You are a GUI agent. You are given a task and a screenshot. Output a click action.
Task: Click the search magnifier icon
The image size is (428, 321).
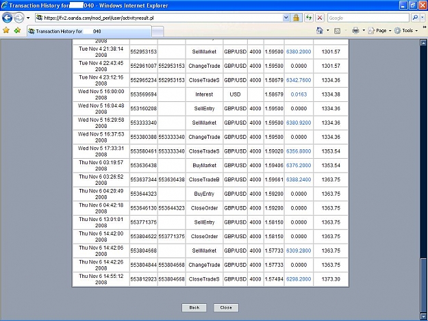[x=415, y=18]
